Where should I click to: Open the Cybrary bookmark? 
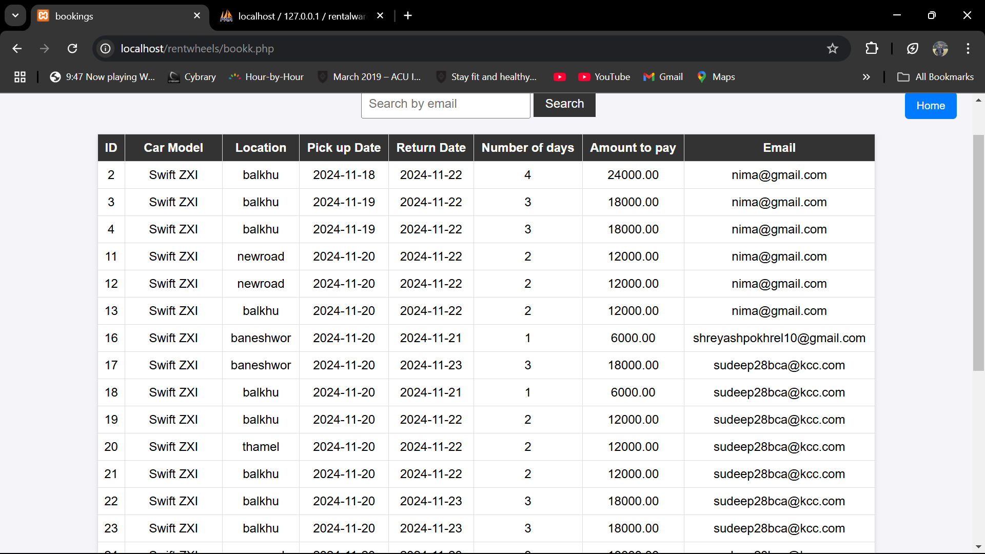point(192,77)
